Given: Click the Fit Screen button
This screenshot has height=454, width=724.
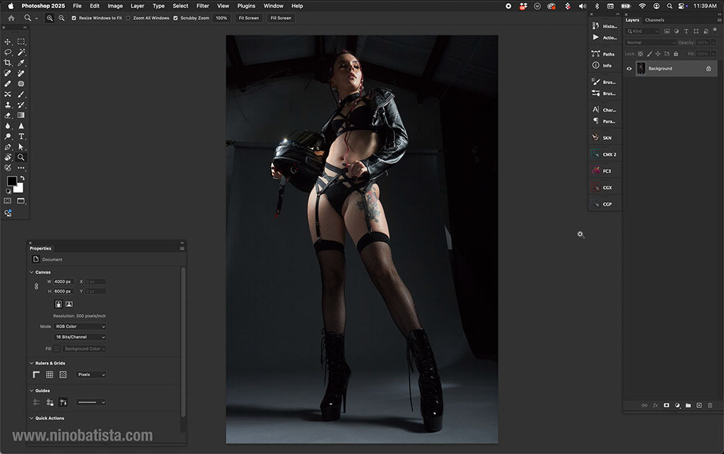Looking at the screenshot, I should coord(248,18).
